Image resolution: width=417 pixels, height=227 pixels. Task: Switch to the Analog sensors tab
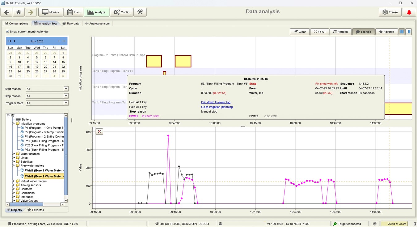pyautogui.click(x=97, y=23)
